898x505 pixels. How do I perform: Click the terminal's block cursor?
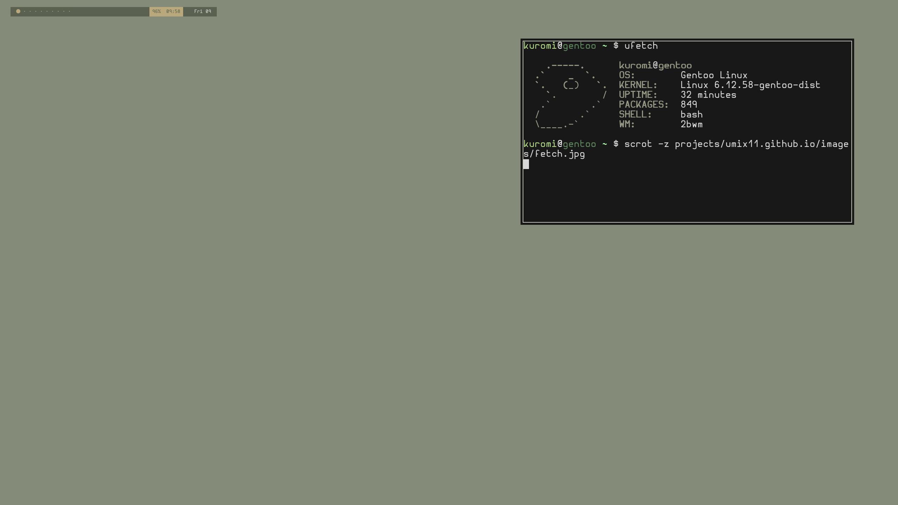click(526, 164)
